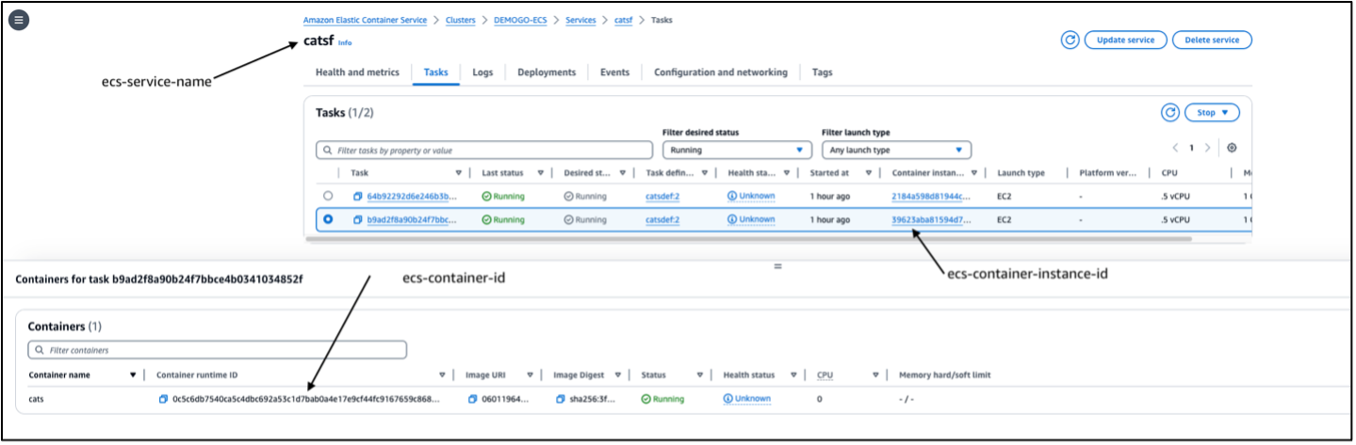
Task: Click search icon in Filter containers box
Action: [x=40, y=350]
